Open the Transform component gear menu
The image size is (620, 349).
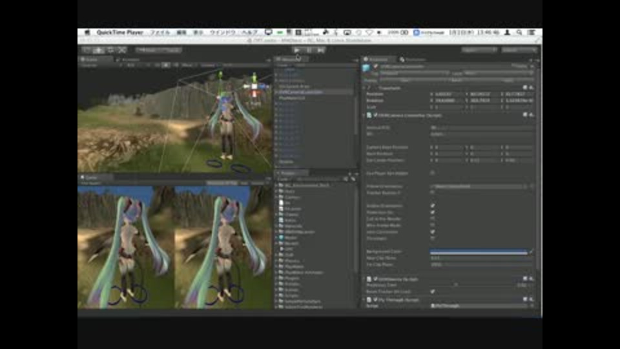click(x=532, y=87)
